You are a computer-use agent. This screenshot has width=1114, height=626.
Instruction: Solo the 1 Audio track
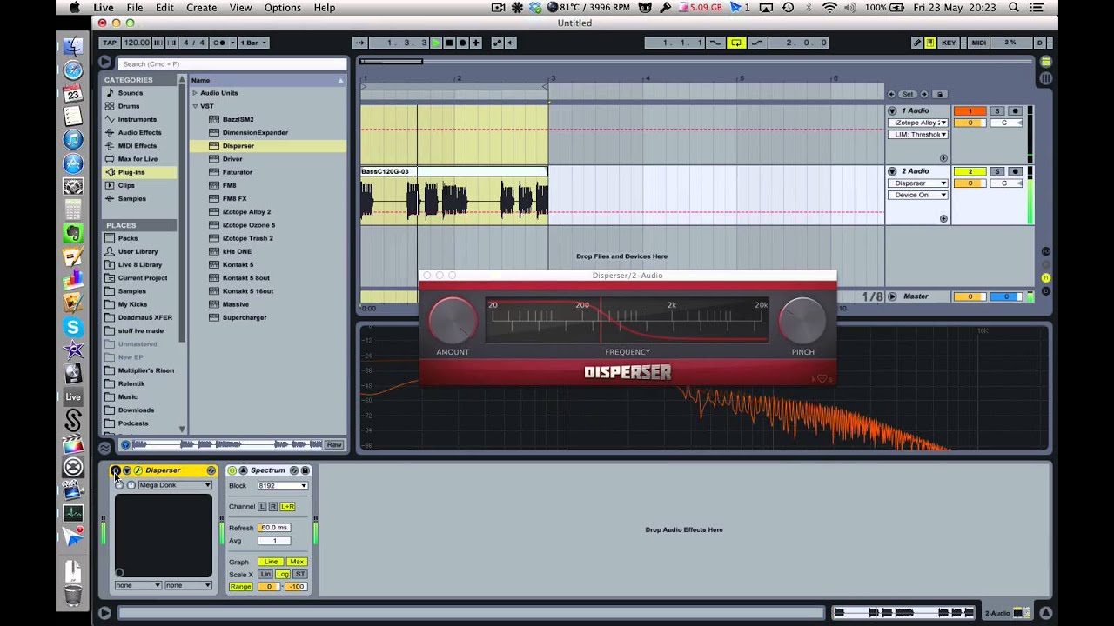coord(997,111)
